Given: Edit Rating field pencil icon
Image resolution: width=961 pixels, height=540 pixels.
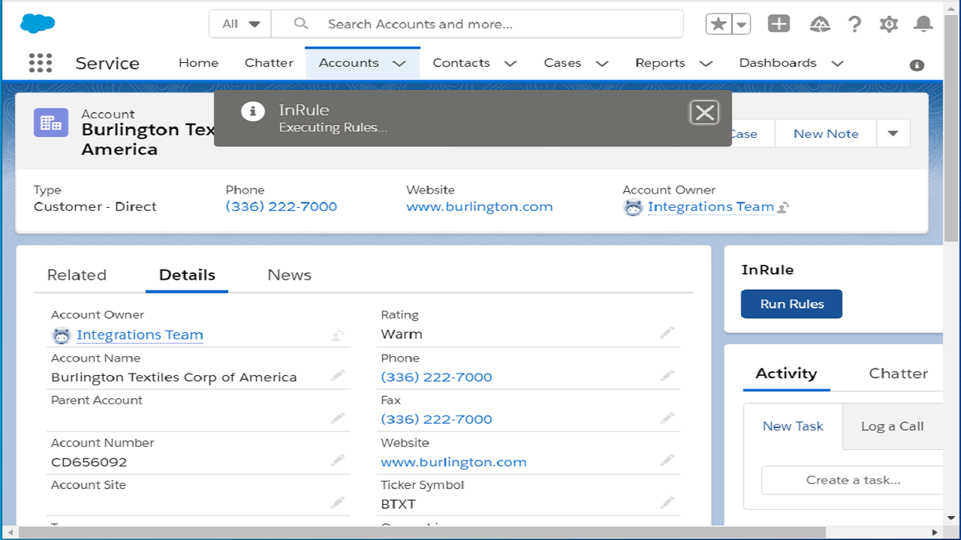Looking at the screenshot, I should click(x=667, y=333).
